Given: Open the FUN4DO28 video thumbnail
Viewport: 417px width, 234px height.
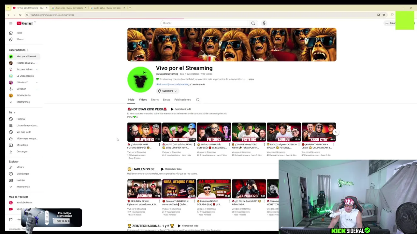Looking at the screenshot, I should (x=249, y=188).
